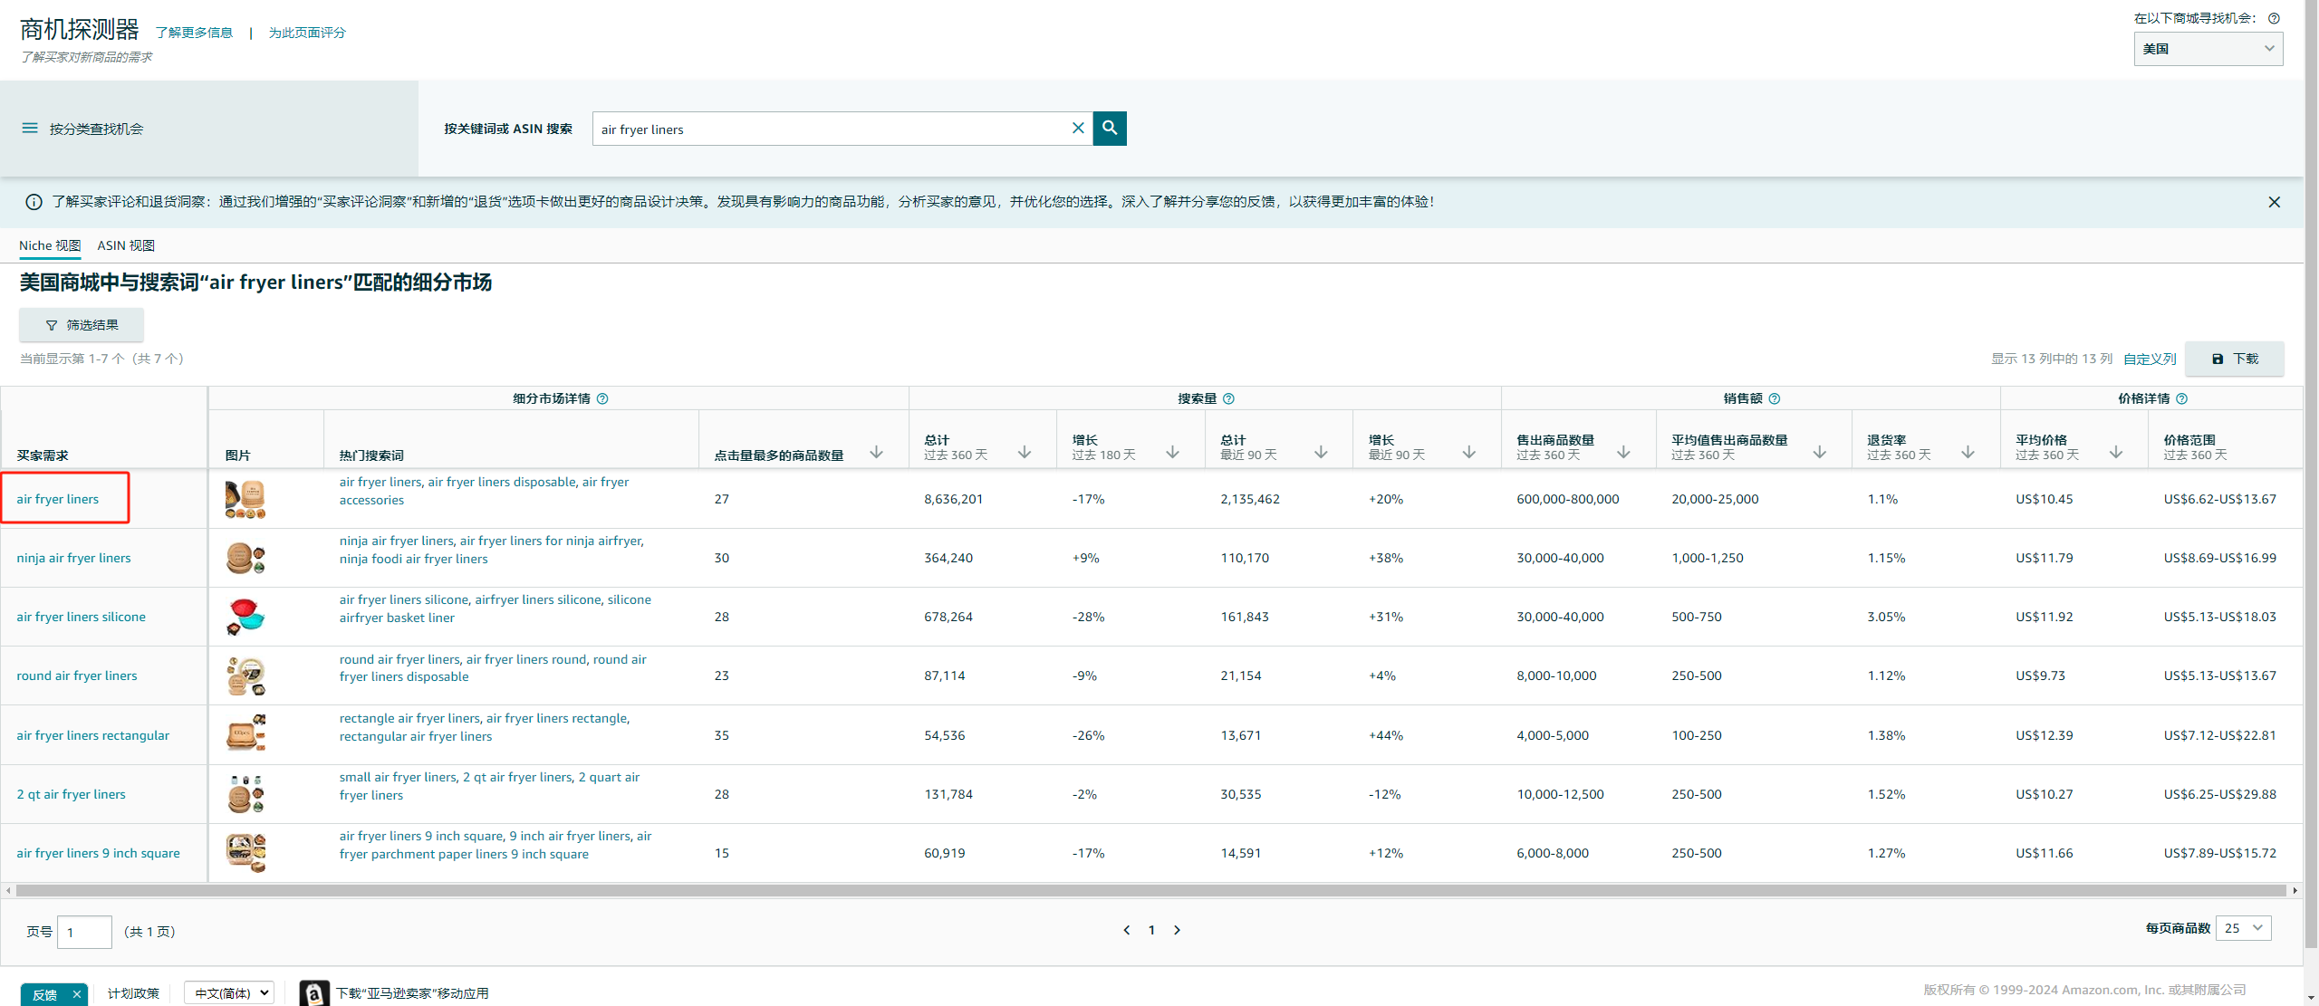Screen dimensions: 2319x1006
Task: Switch to the ASIN 视图 tab
Action: click(x=125, y=245)
